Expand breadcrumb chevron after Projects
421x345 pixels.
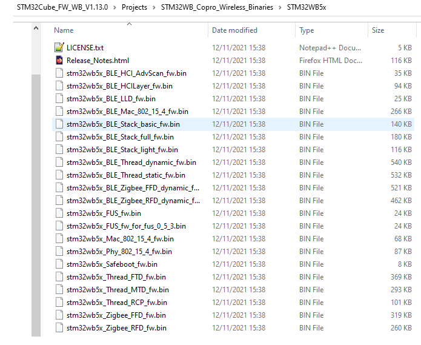154,7
